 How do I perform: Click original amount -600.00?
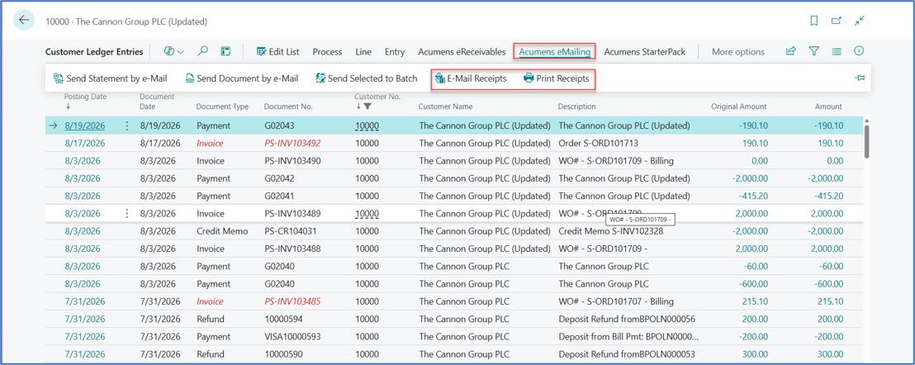coord(752,284)
